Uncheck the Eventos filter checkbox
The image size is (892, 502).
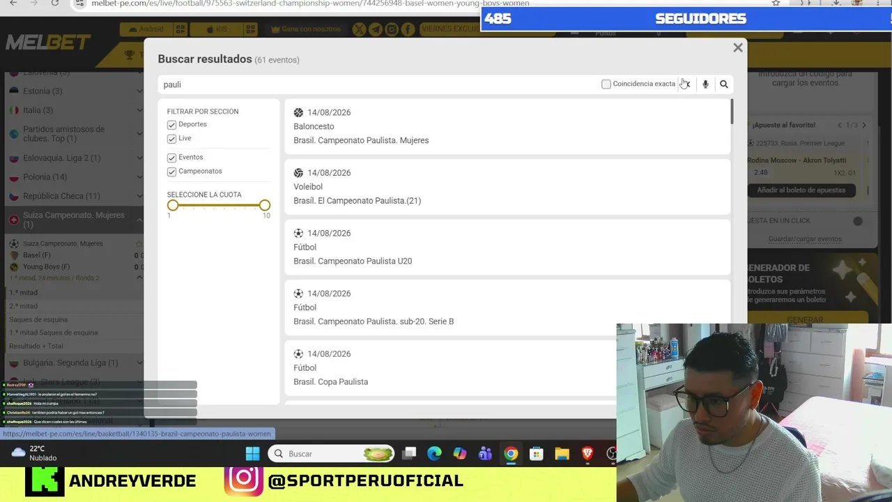click(x=171, y=158)
